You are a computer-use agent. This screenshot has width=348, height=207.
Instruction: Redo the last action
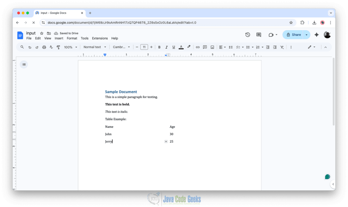37,47
